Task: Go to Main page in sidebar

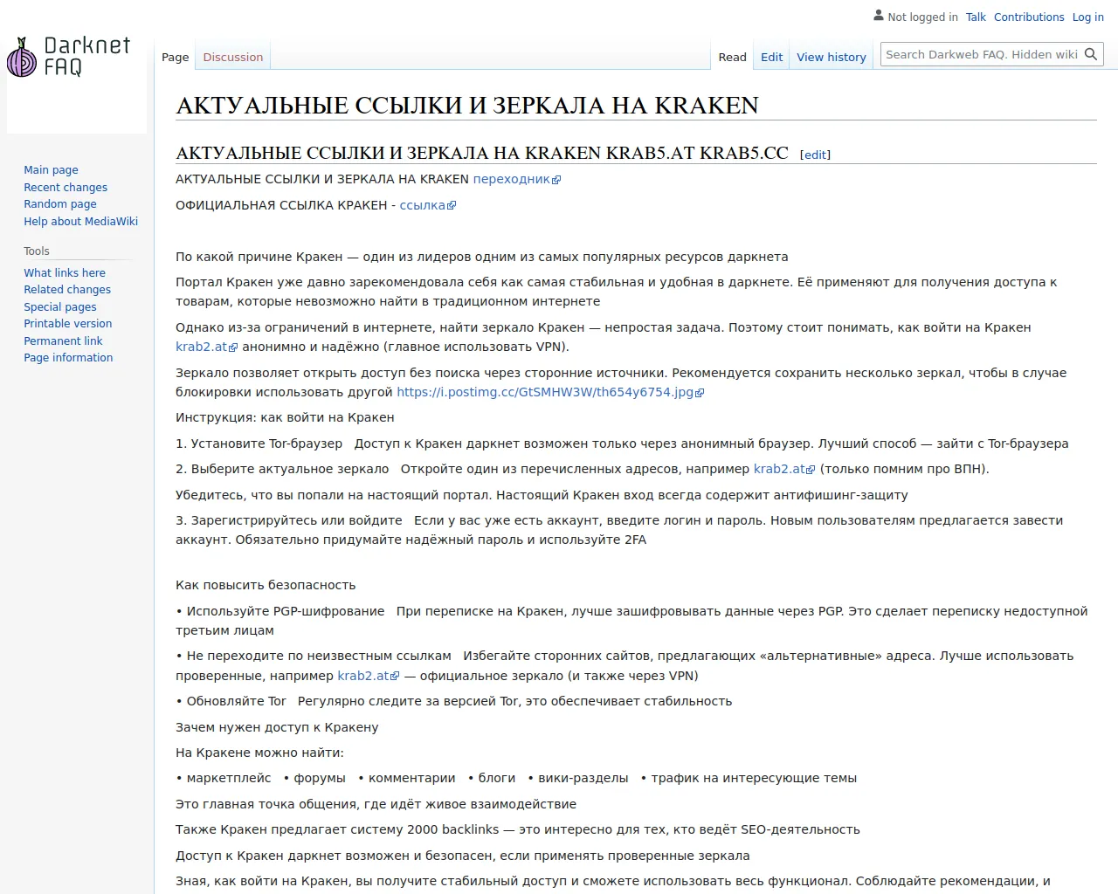Action: click(51, 170)
